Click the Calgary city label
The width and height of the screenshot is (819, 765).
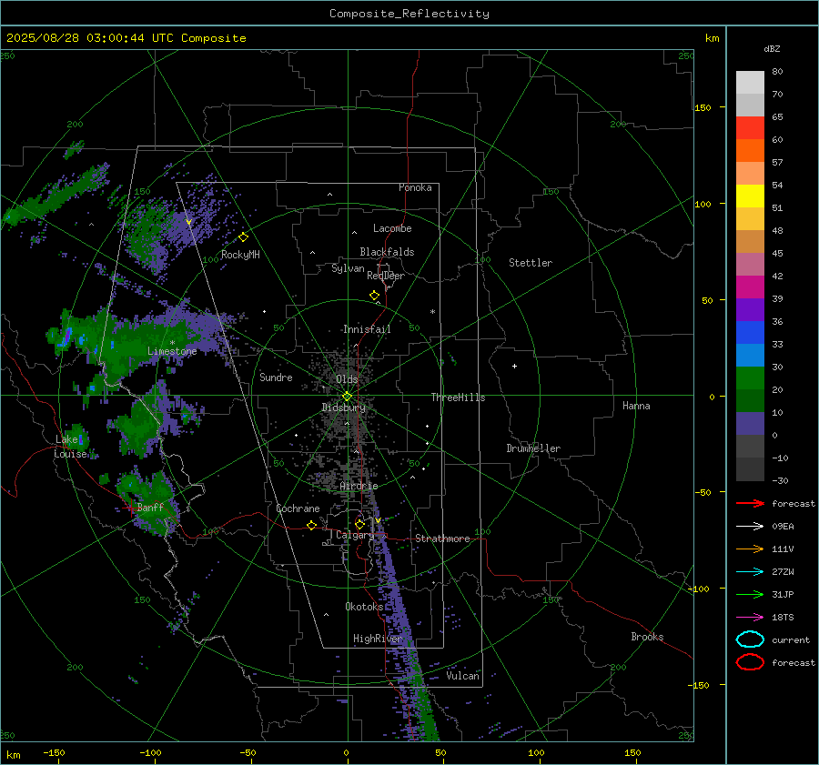[x=355, y=535]
